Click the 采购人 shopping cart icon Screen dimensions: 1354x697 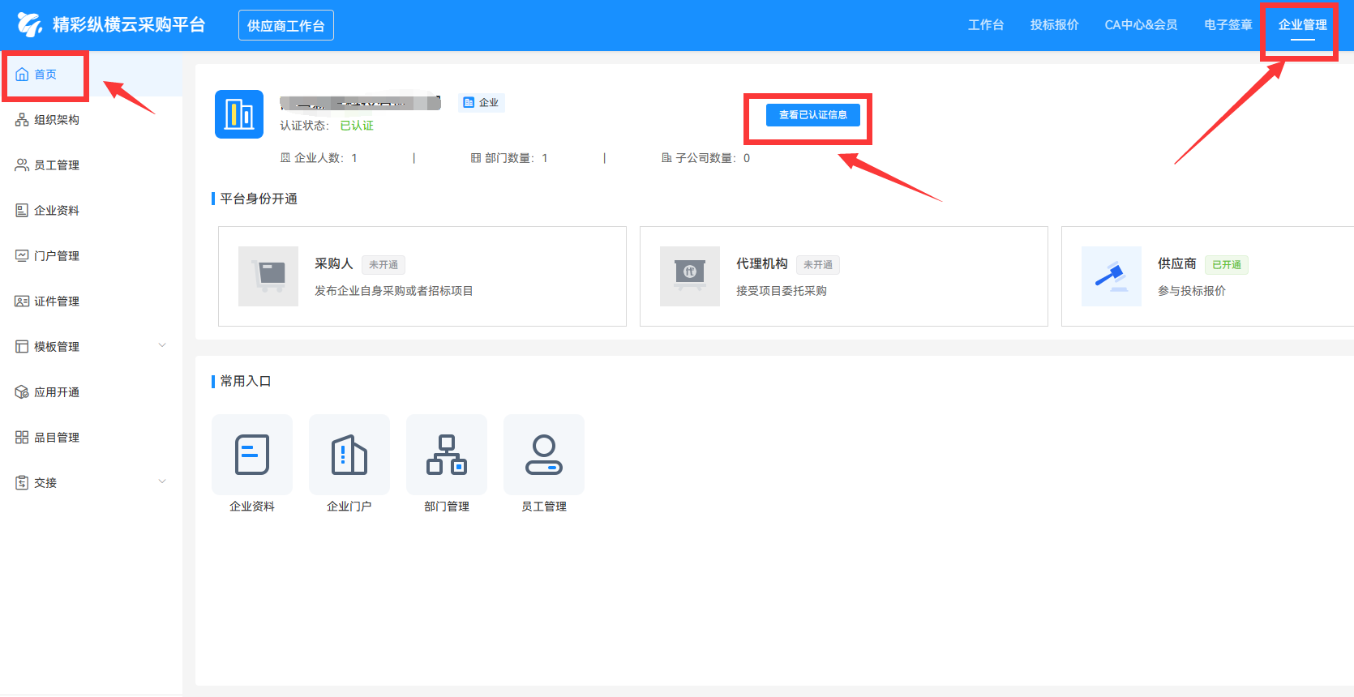coord(268,276)
